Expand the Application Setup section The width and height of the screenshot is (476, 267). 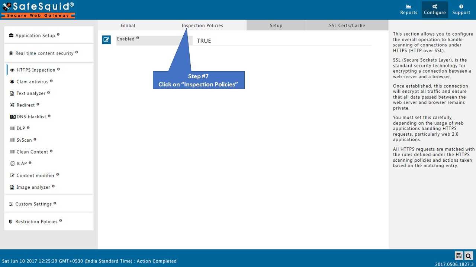35,35
